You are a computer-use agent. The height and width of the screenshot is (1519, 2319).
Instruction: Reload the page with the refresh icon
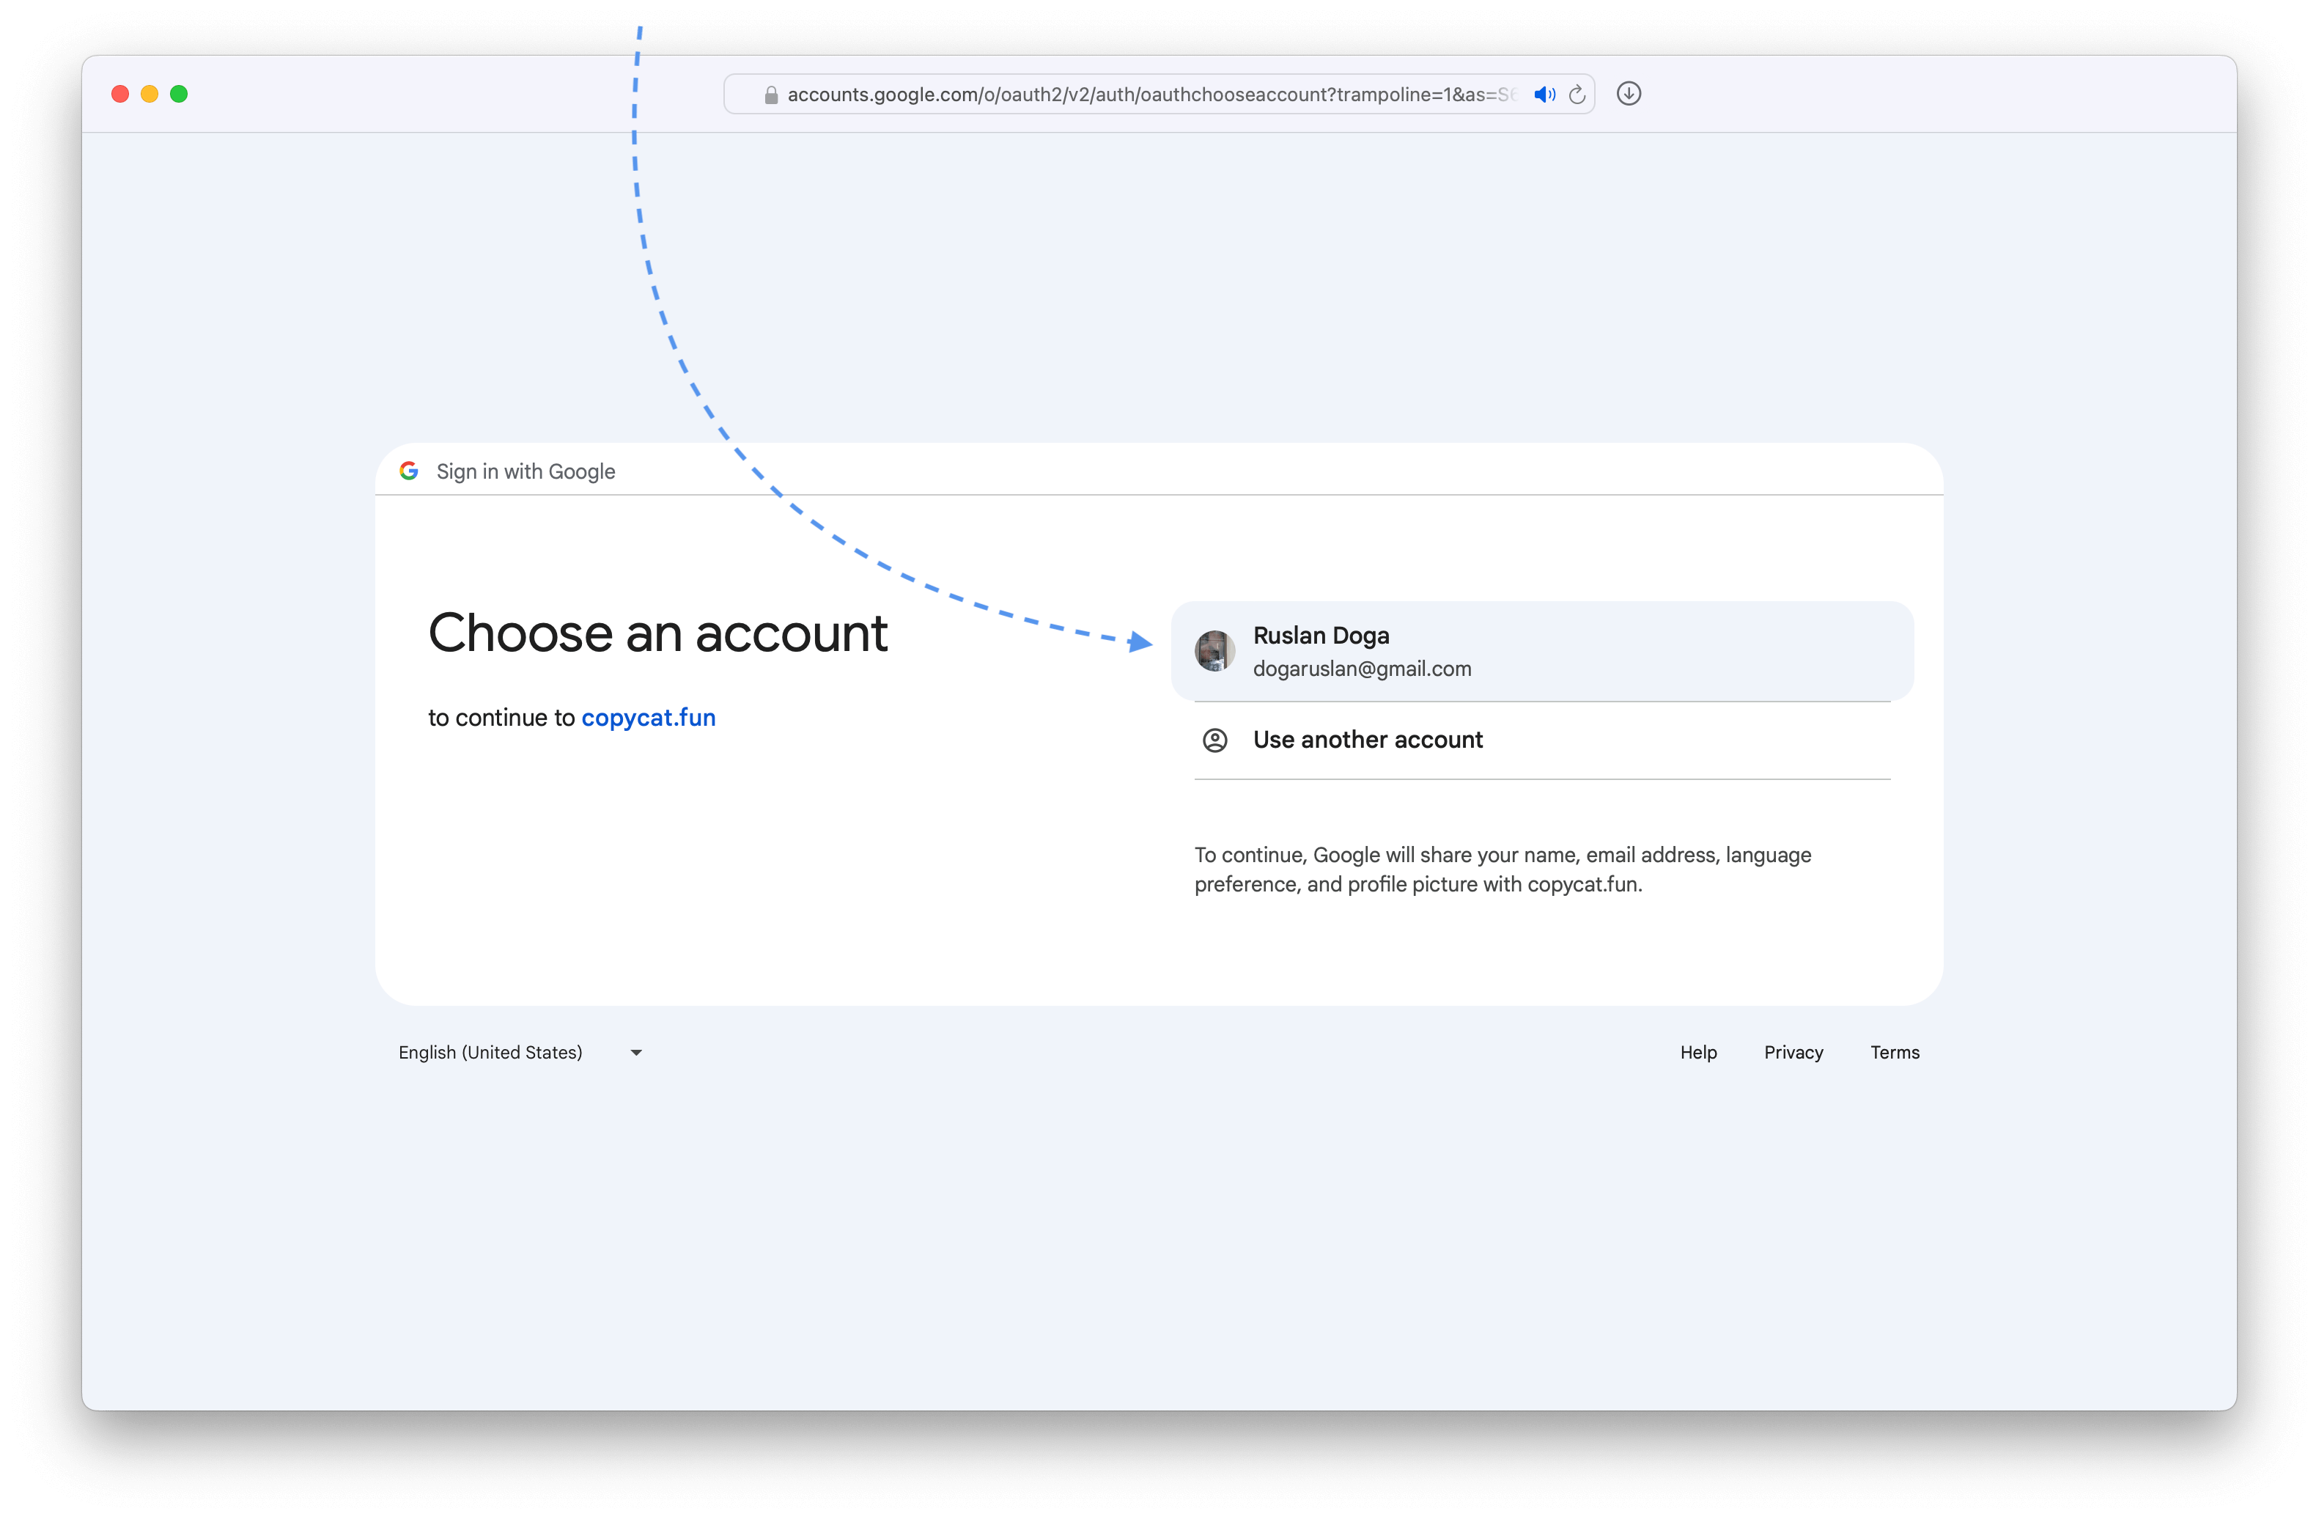tap(1577, 95)
